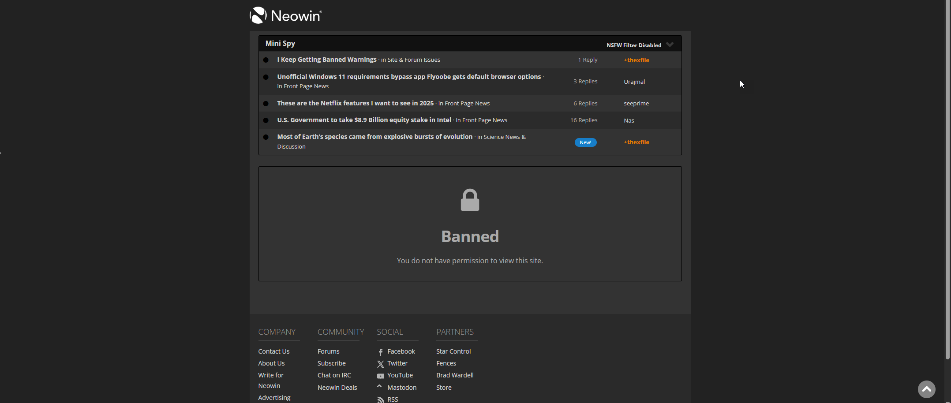Open Contact Us in footer

pyautogui.click(x=274, y=351)
